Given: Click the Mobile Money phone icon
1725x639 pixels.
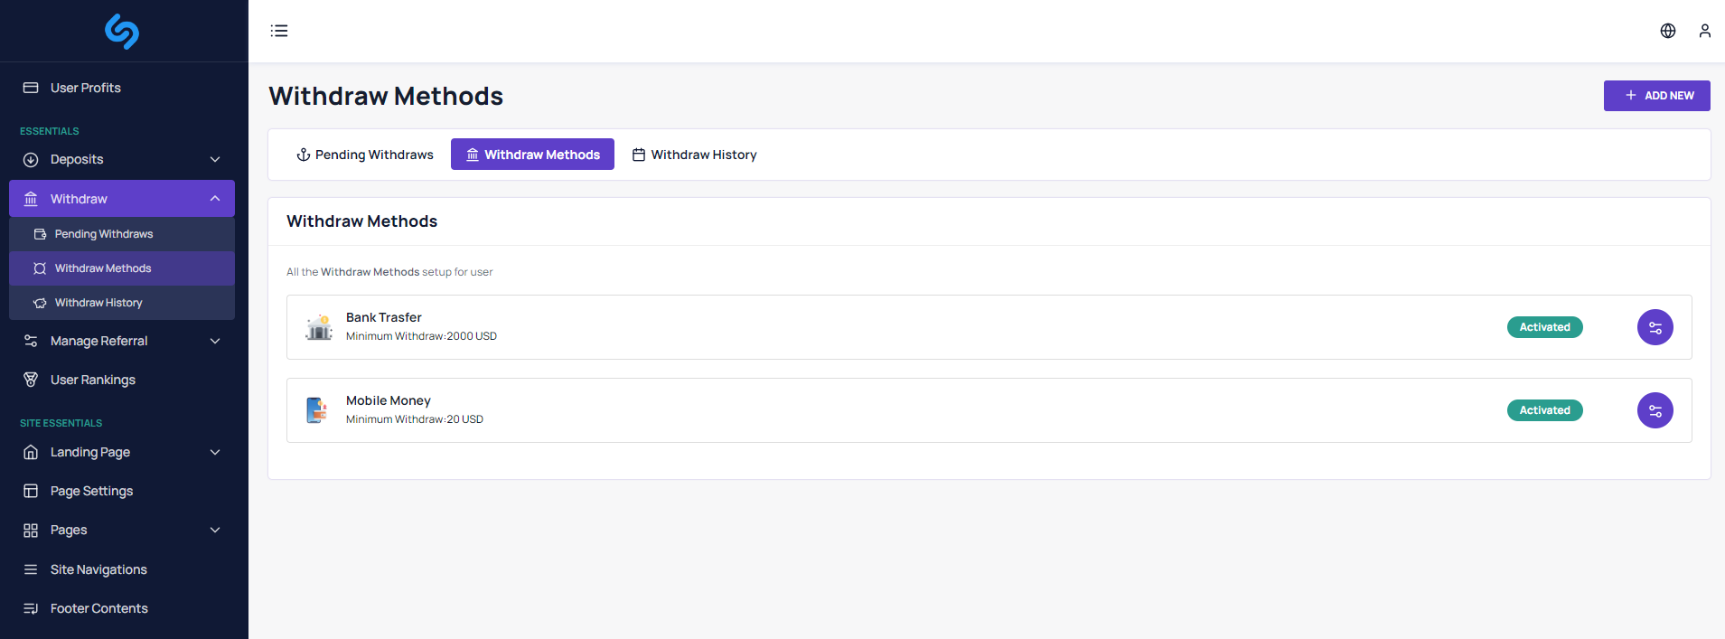Looking at the screenshot, I should [x=316, y=410].
